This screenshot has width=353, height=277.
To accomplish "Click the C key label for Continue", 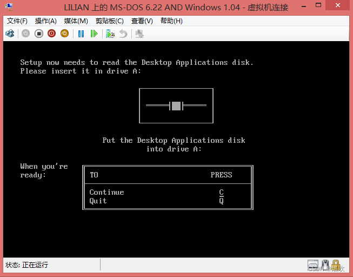I will 221,193.
